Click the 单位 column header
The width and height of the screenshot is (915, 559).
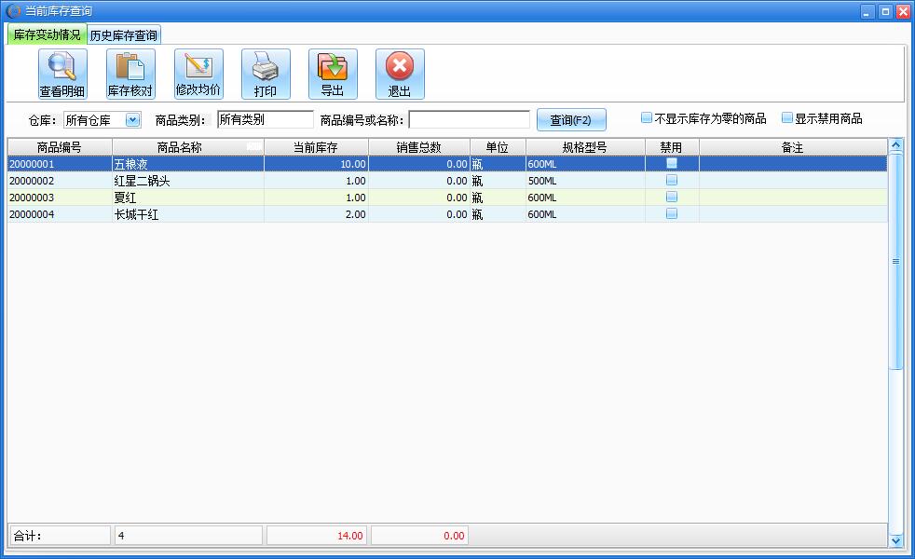click(498, 147)
